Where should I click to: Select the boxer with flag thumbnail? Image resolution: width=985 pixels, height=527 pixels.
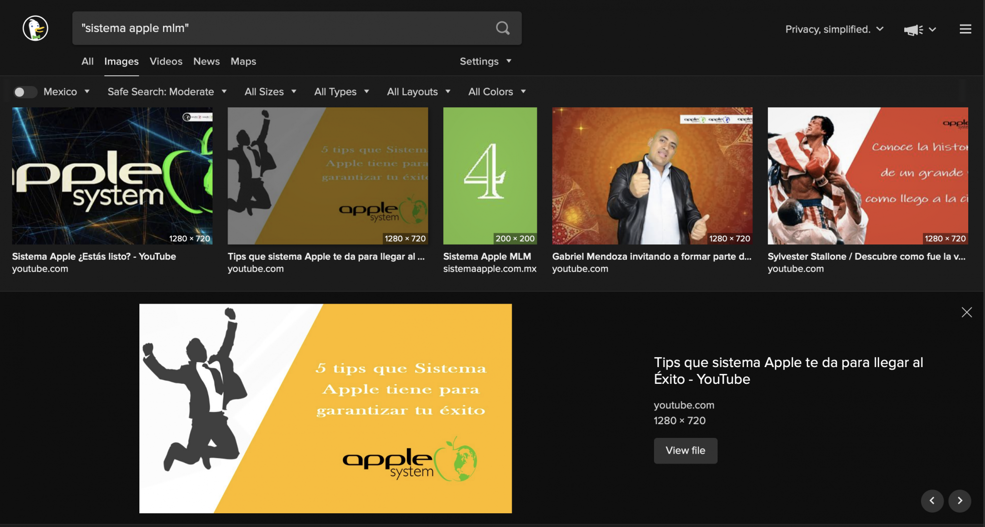pyautogui.click(x=868, y=176)
